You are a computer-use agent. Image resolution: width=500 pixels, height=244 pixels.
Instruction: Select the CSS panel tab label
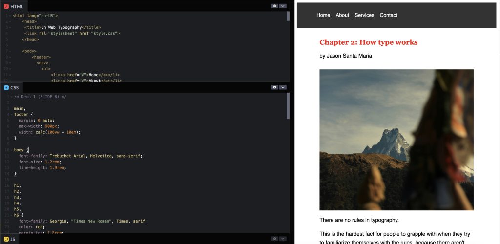pyautogui.click(x=14, y=88)
